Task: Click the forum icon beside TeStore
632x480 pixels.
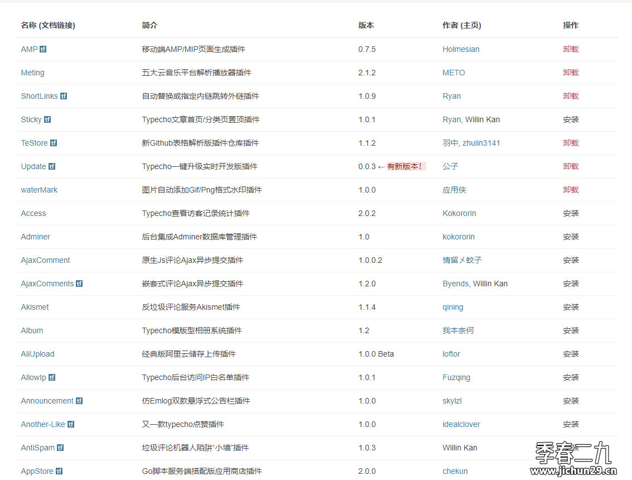Action: click(x=54, y=143)
